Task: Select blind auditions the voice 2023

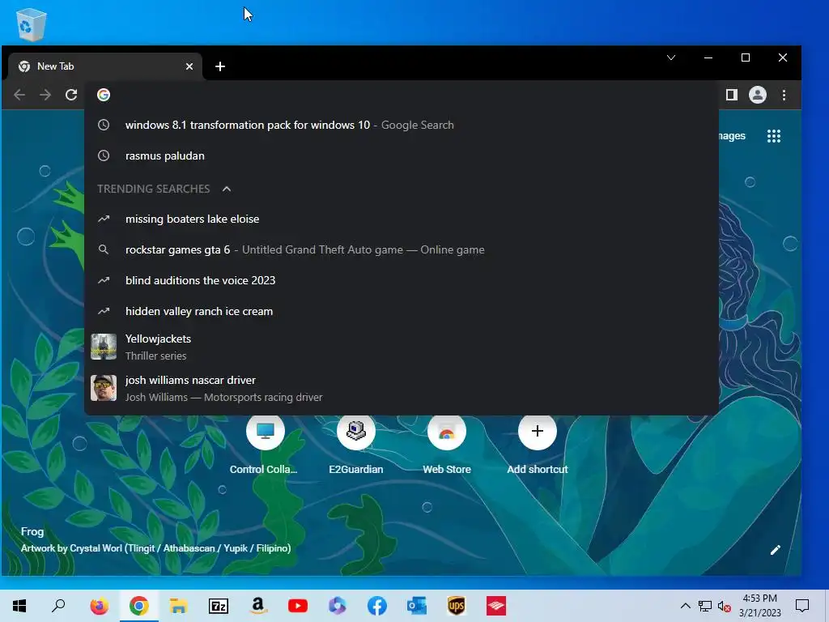Action: pos(402,280)
